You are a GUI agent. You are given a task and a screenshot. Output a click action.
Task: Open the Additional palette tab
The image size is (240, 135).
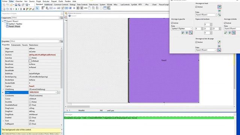pyautogui.click(x=48, y=4)
